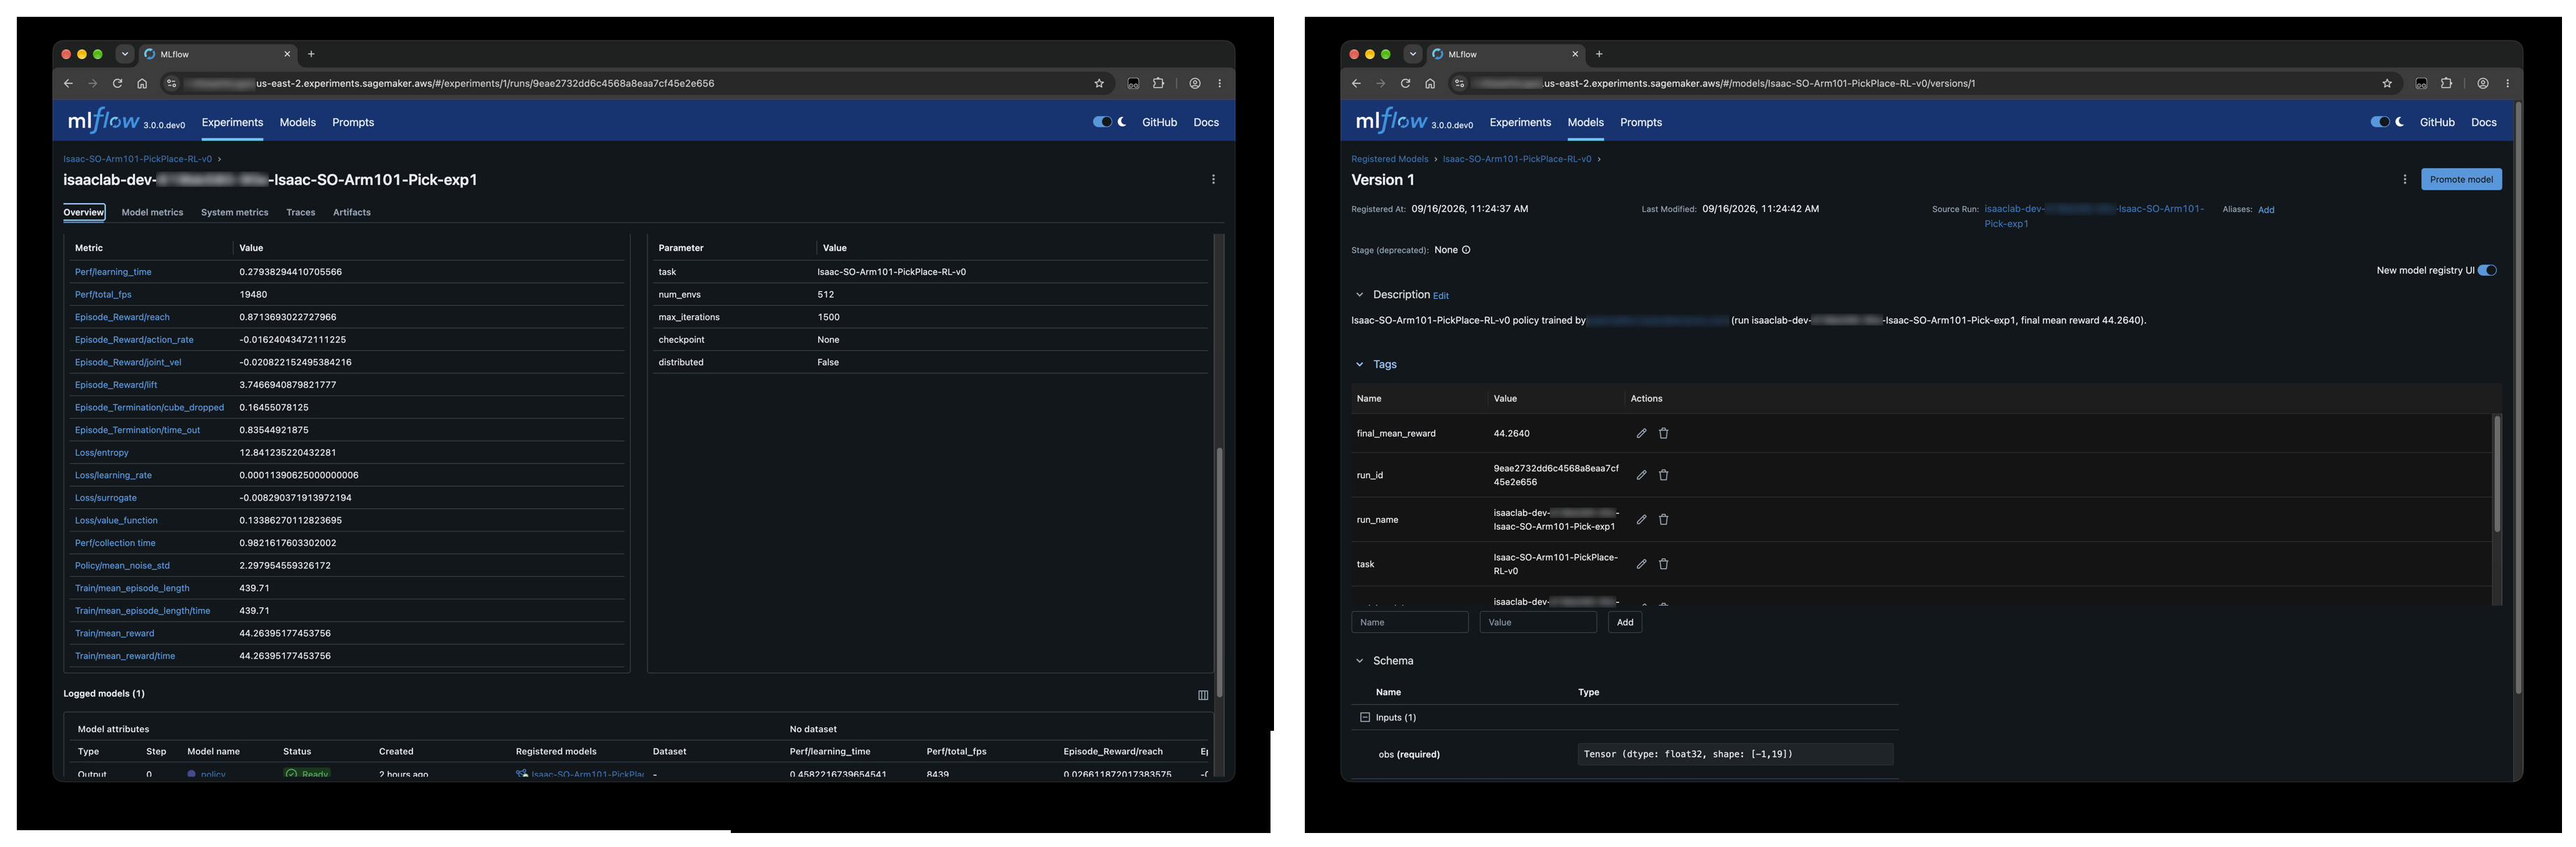Open Prompts in the right window's navigation
Screen dimensions: 2576x847
(1641, 122)
